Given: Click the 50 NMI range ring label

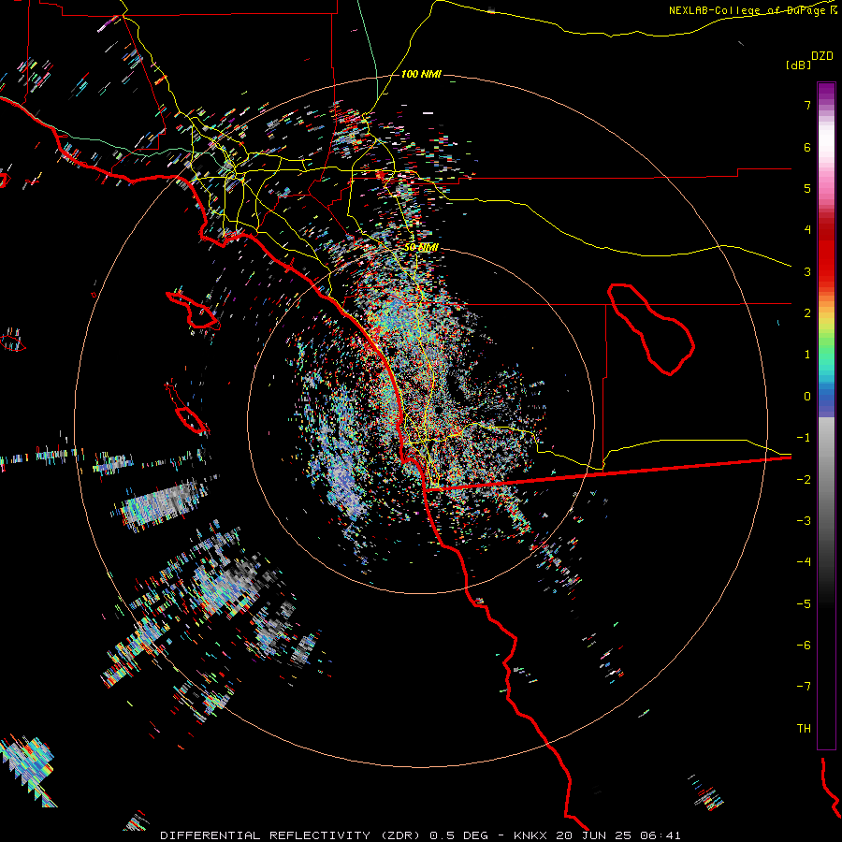Looking at the screenshot, I should pos(421,247).
